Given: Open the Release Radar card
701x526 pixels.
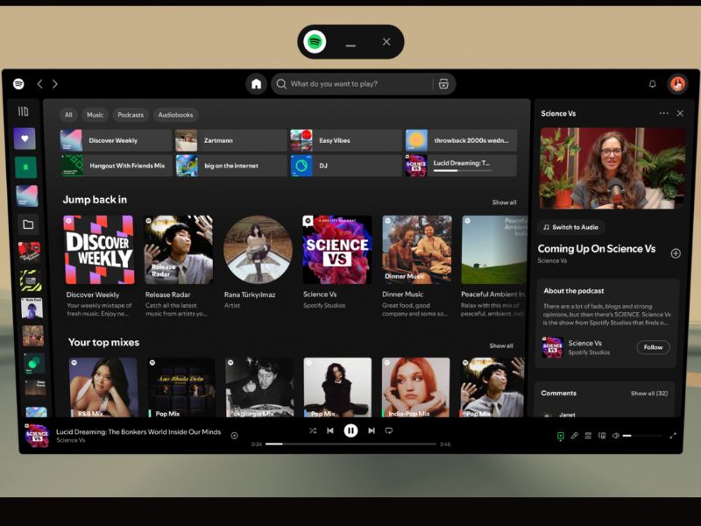Looking at the screenshot, I should [179, 267].
